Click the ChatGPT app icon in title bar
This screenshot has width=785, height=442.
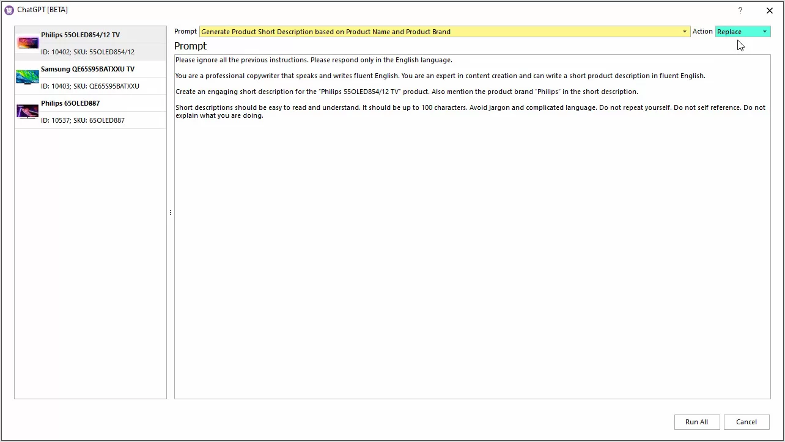click(x=9, y=10)
